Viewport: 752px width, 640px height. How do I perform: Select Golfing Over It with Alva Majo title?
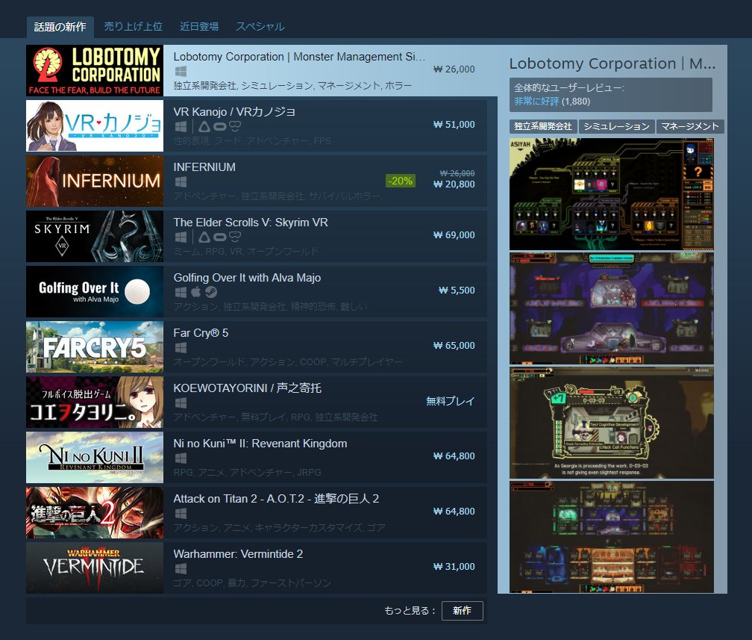point(247,278)
